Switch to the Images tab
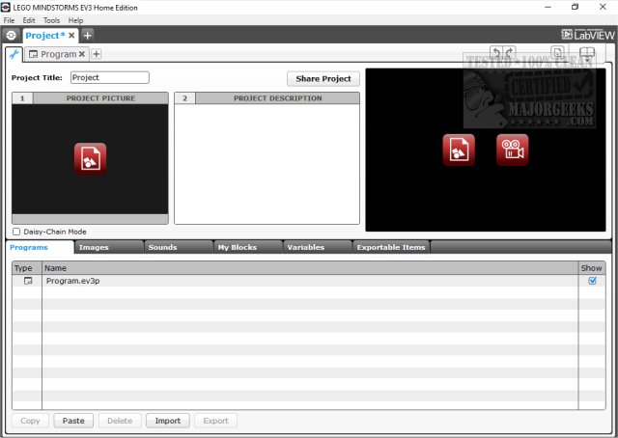The height and width of the screenshot is (438, 618). [x=109, y=247]
